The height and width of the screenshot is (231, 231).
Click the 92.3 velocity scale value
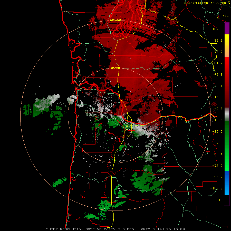pyautogui.click(x=218, y=40)
